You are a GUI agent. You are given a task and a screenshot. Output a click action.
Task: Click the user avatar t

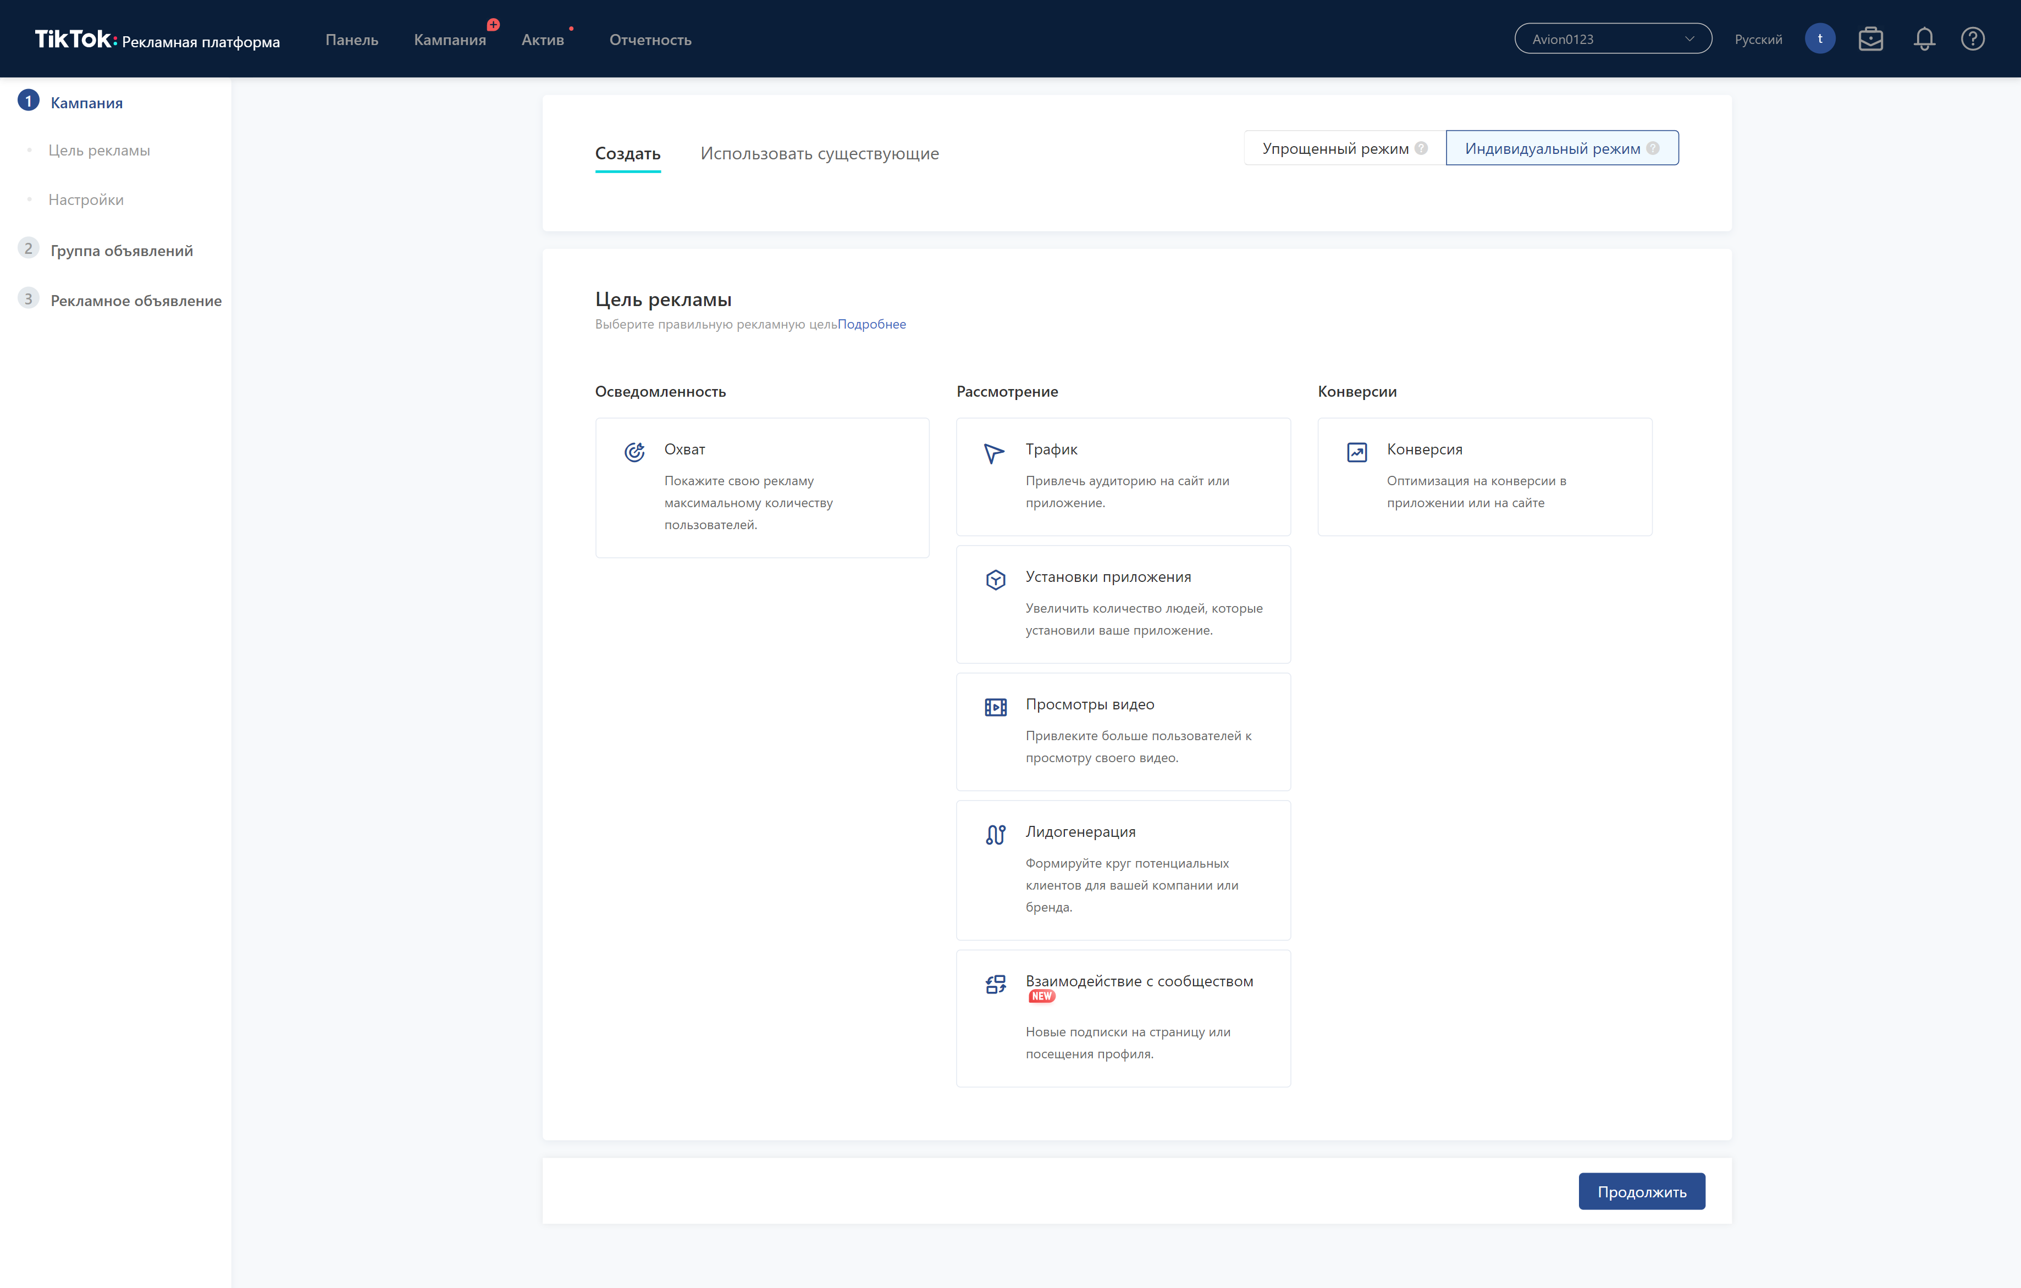pyautogui.click(x=1820, y=38)
